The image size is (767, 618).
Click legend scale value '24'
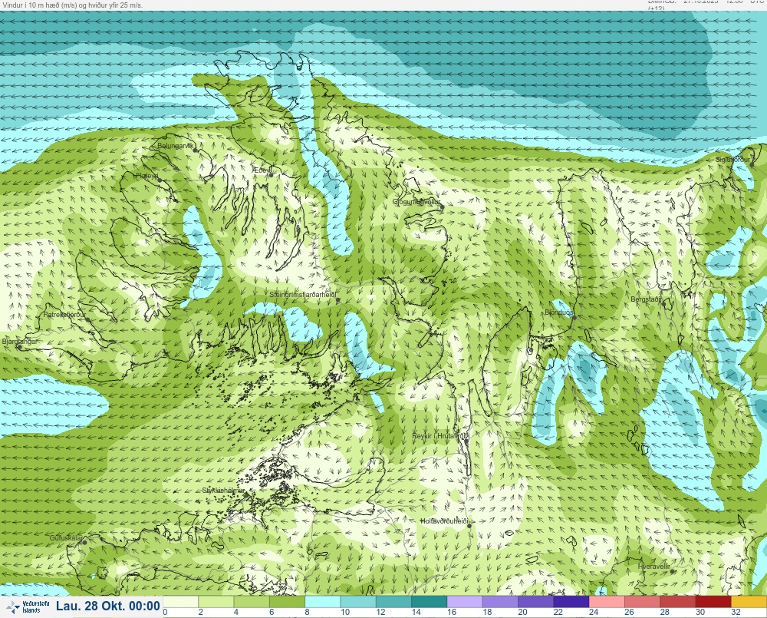(x=594, y=612)
